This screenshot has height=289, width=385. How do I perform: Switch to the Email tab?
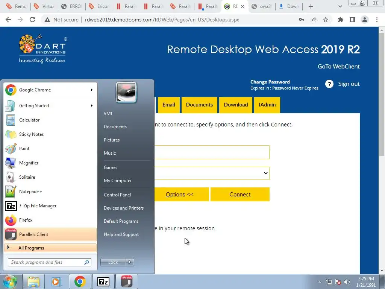[169, 105]
